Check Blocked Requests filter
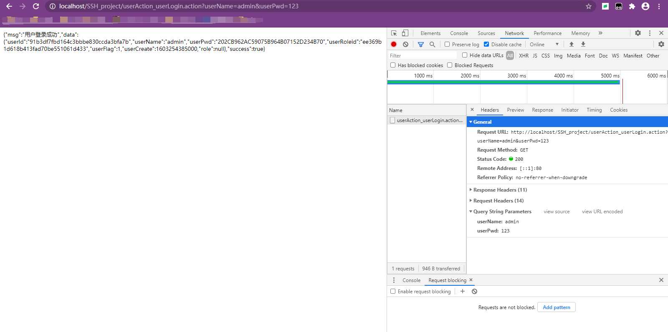Image resolution: width=668 pixels, height=332 pixels. [x=450, y=65]
